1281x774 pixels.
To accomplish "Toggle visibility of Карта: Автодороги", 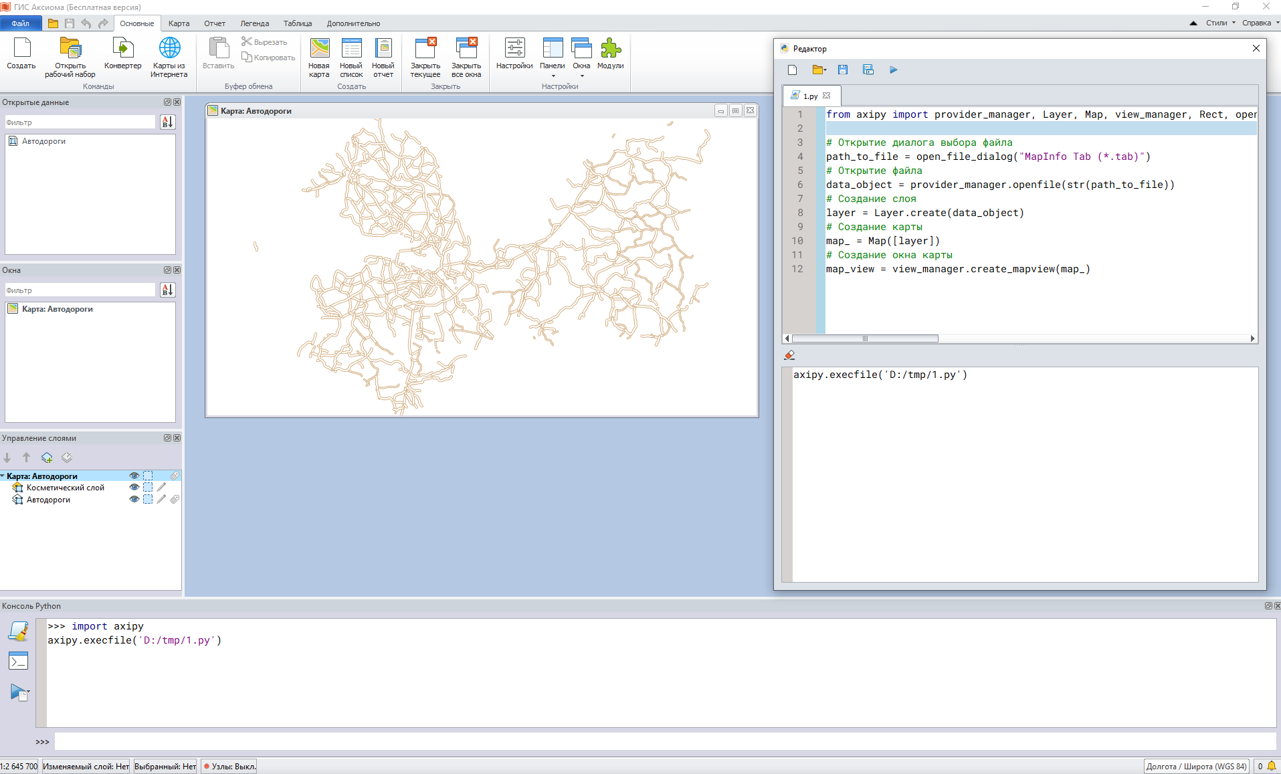I will click(x=134, y=476).
